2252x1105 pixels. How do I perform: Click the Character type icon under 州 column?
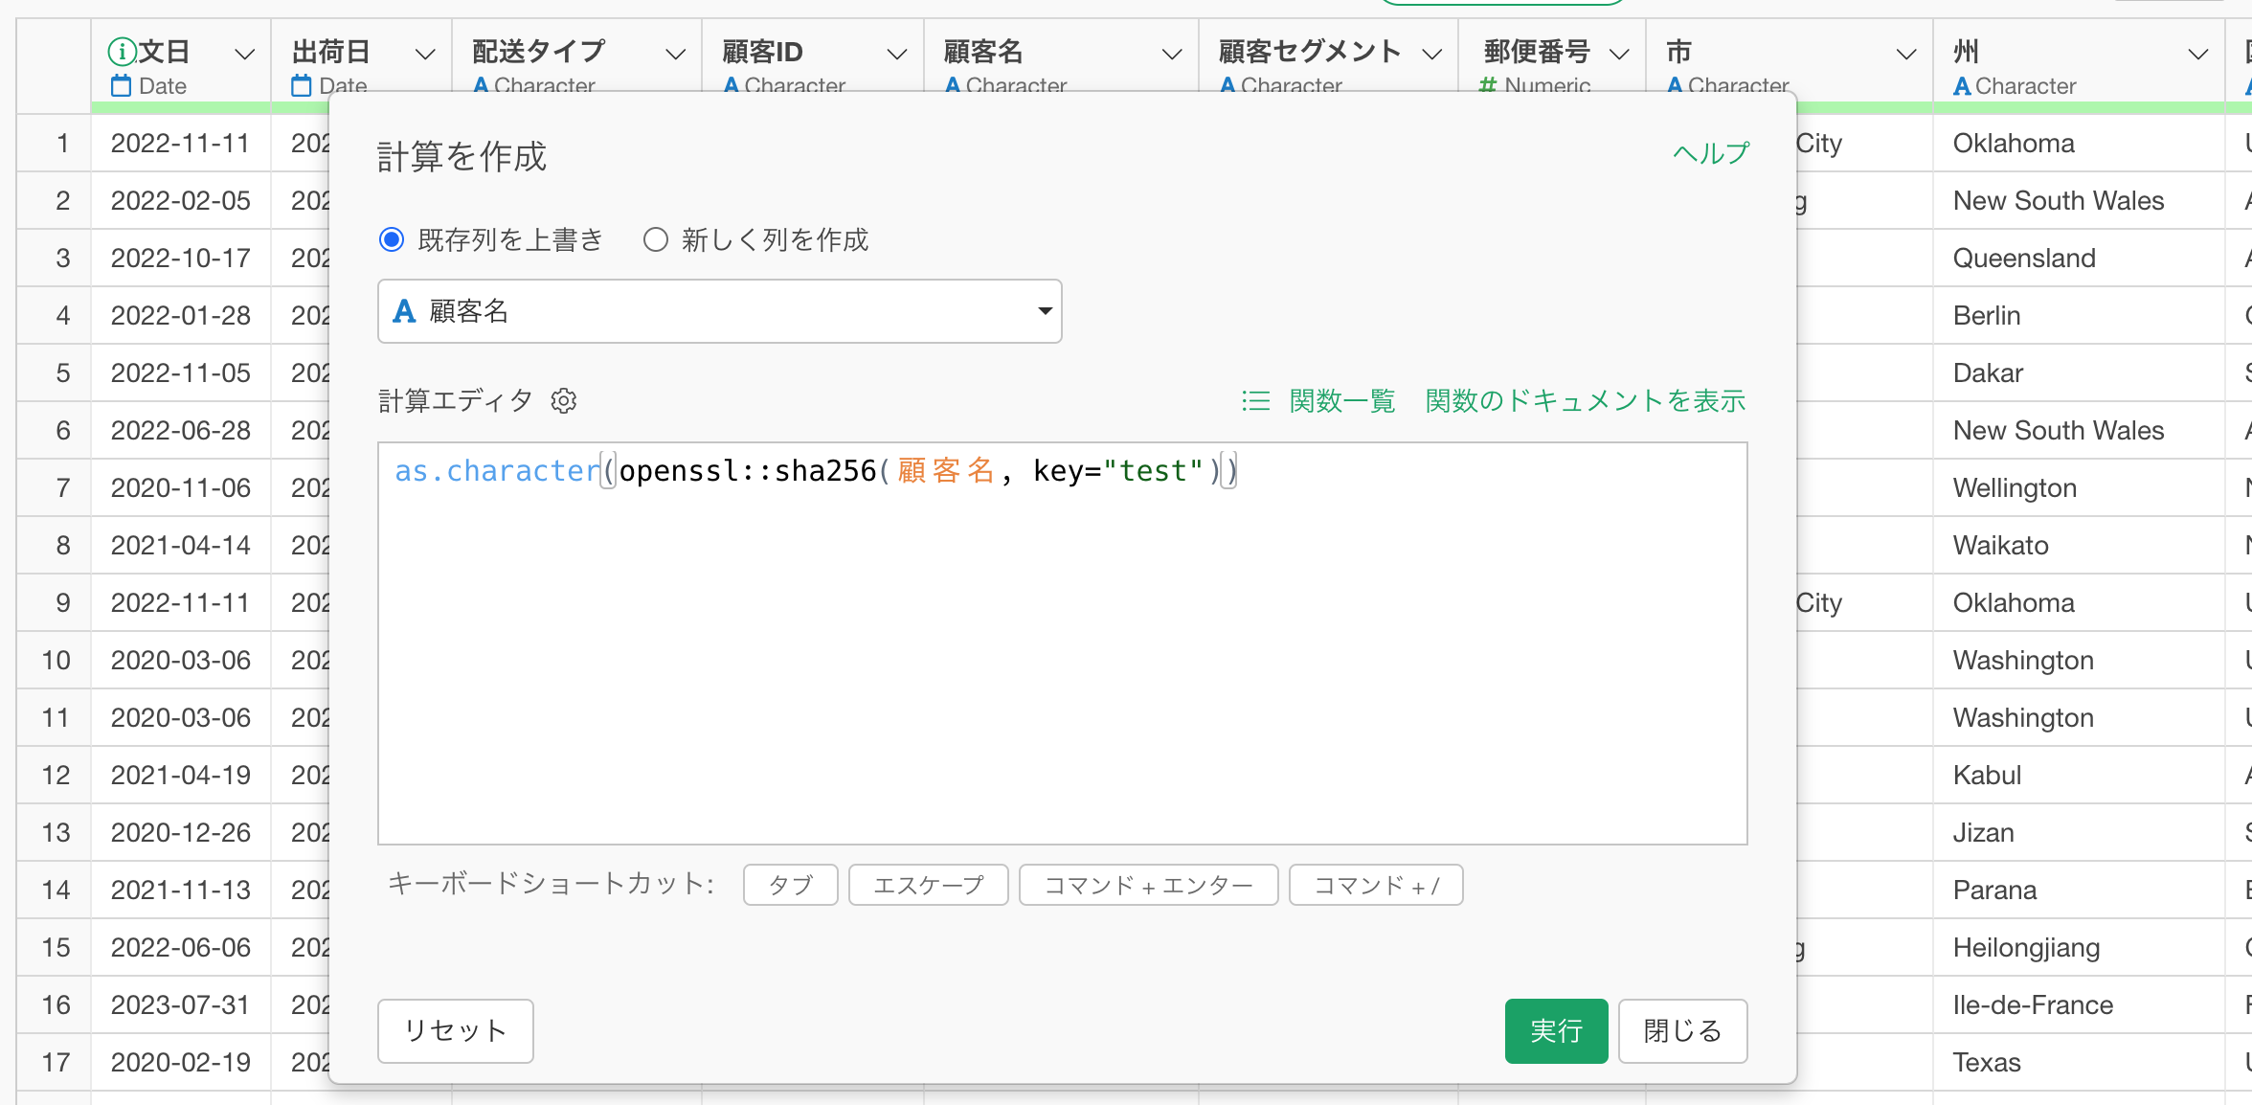[x=1962, y=86]
